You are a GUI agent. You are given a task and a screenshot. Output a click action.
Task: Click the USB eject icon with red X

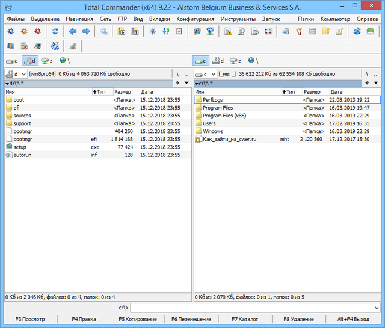73,46
